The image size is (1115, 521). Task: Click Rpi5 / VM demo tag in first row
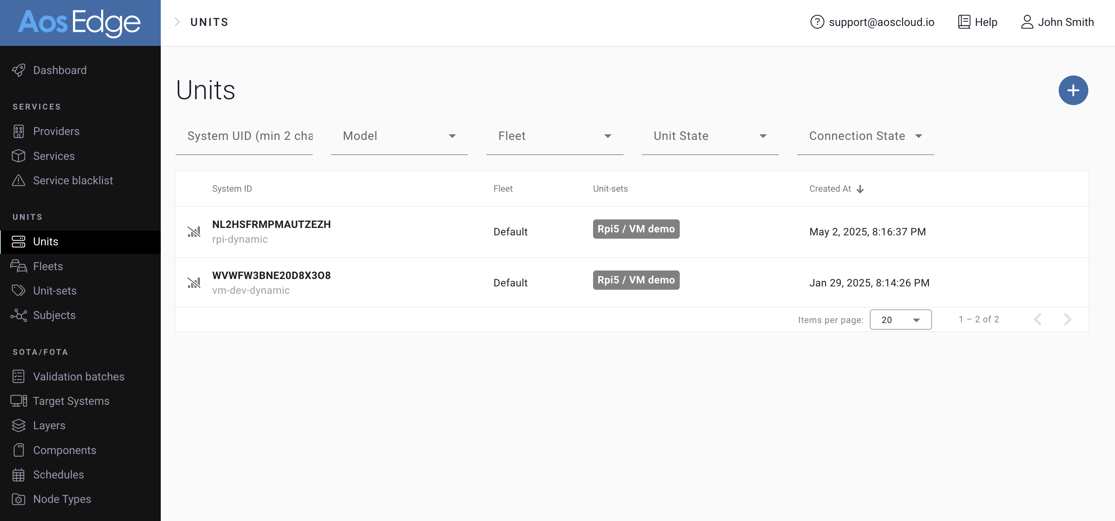(x=635, y=229)
